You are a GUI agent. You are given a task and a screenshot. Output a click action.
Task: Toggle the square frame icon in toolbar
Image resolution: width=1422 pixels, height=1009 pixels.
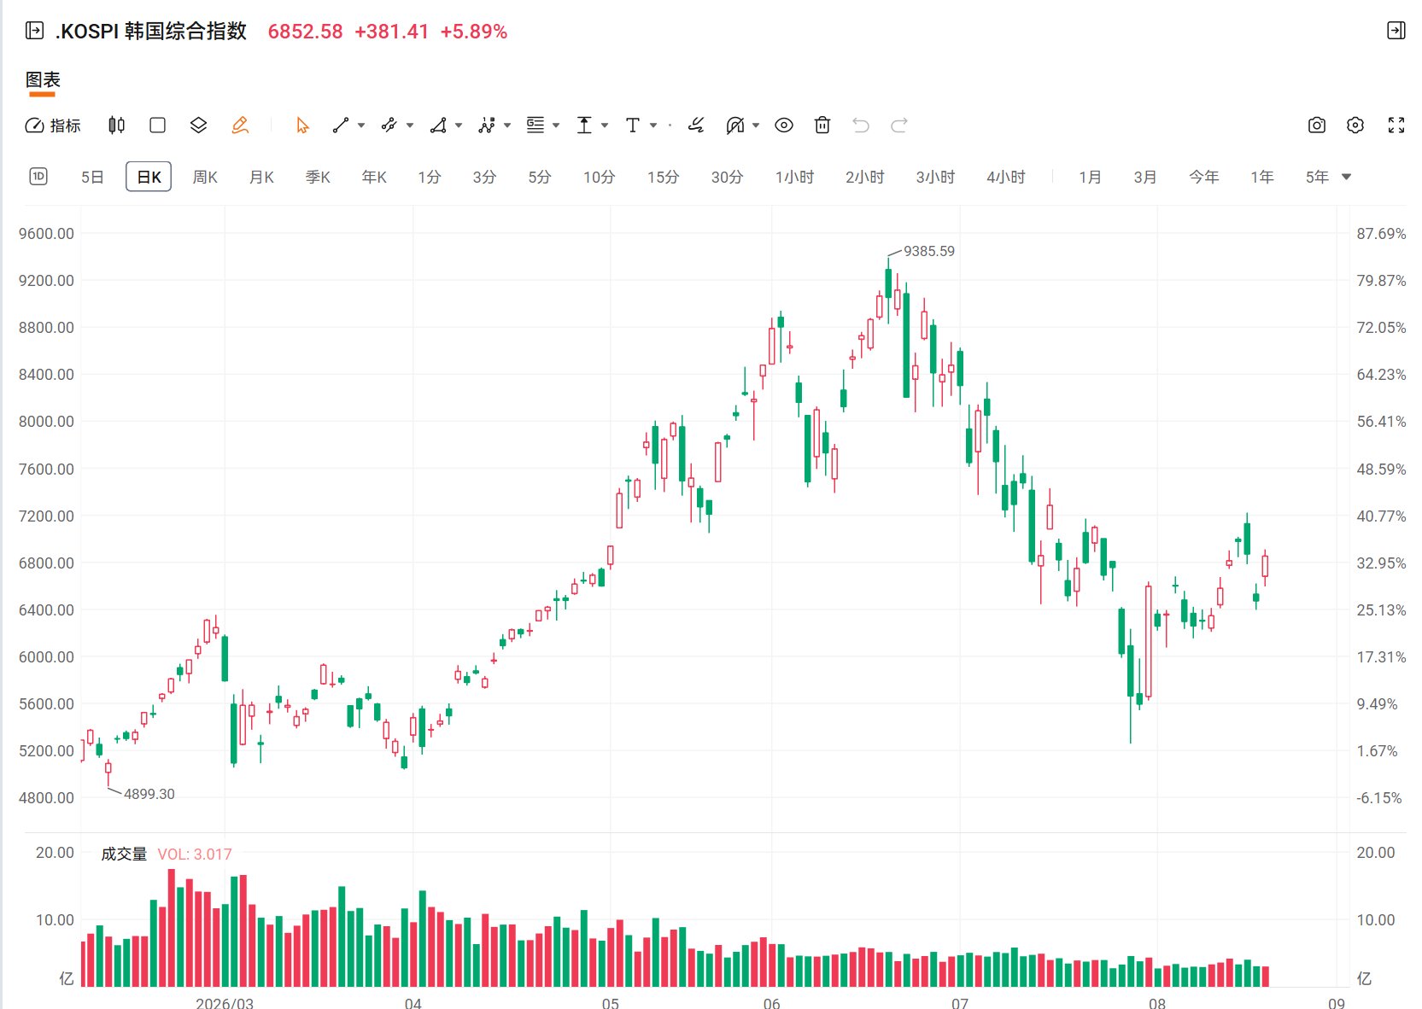(x=157, y=125)
